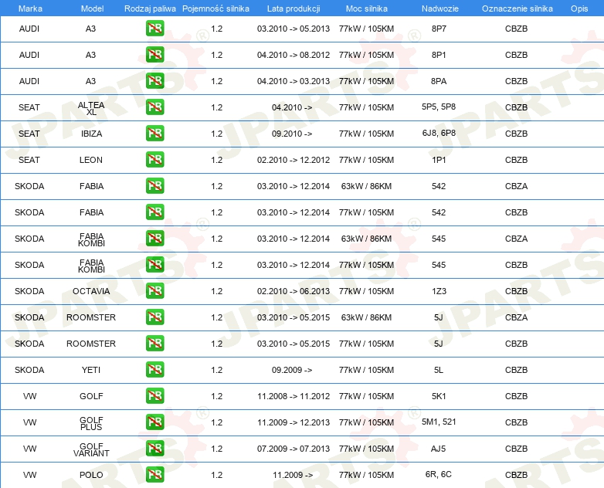Click the Oznaczenie silnika column header

(517, 8)
